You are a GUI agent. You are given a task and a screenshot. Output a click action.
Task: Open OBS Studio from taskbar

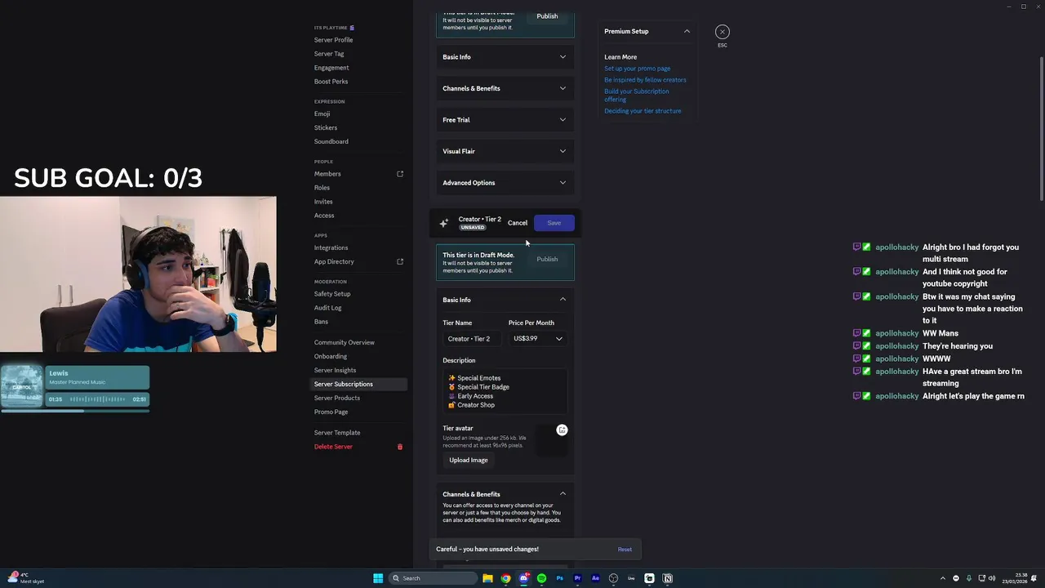coord(613,578)
